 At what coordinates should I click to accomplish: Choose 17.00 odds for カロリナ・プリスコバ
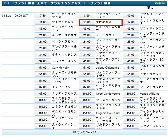43,29
